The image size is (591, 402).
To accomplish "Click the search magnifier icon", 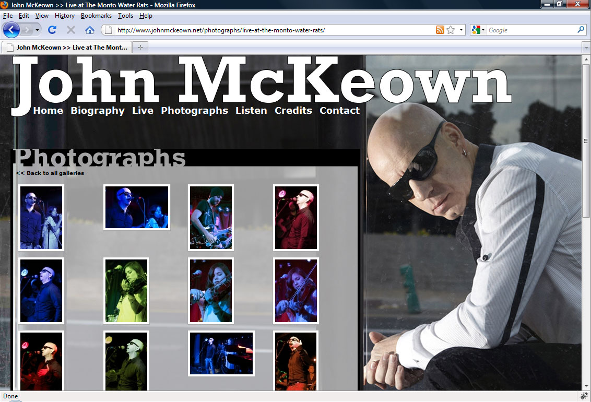I will tap(581, 30).
